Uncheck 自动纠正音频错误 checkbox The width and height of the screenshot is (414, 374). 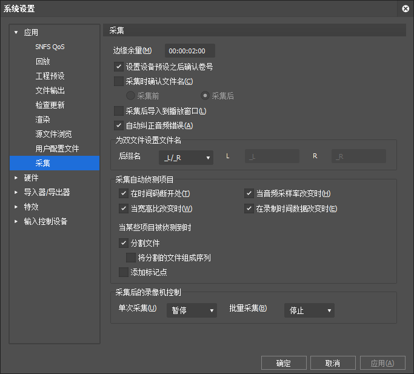pos(119,125)
